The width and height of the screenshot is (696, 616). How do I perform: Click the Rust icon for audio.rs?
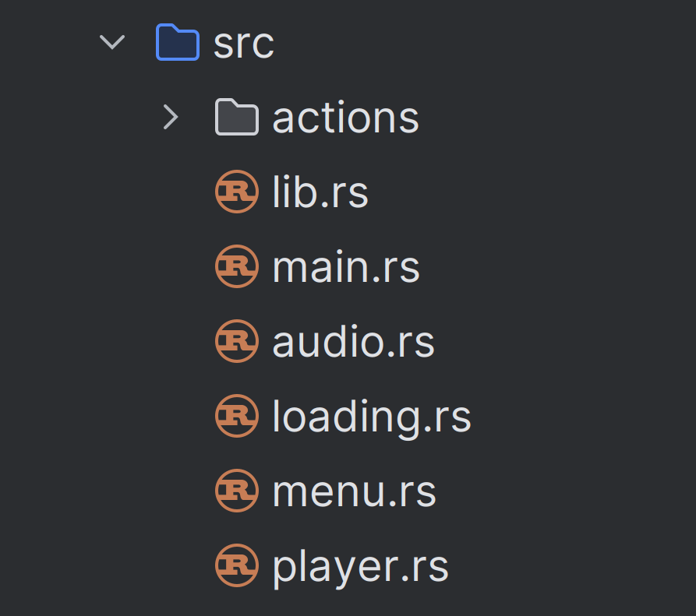(x=237, y=341)
